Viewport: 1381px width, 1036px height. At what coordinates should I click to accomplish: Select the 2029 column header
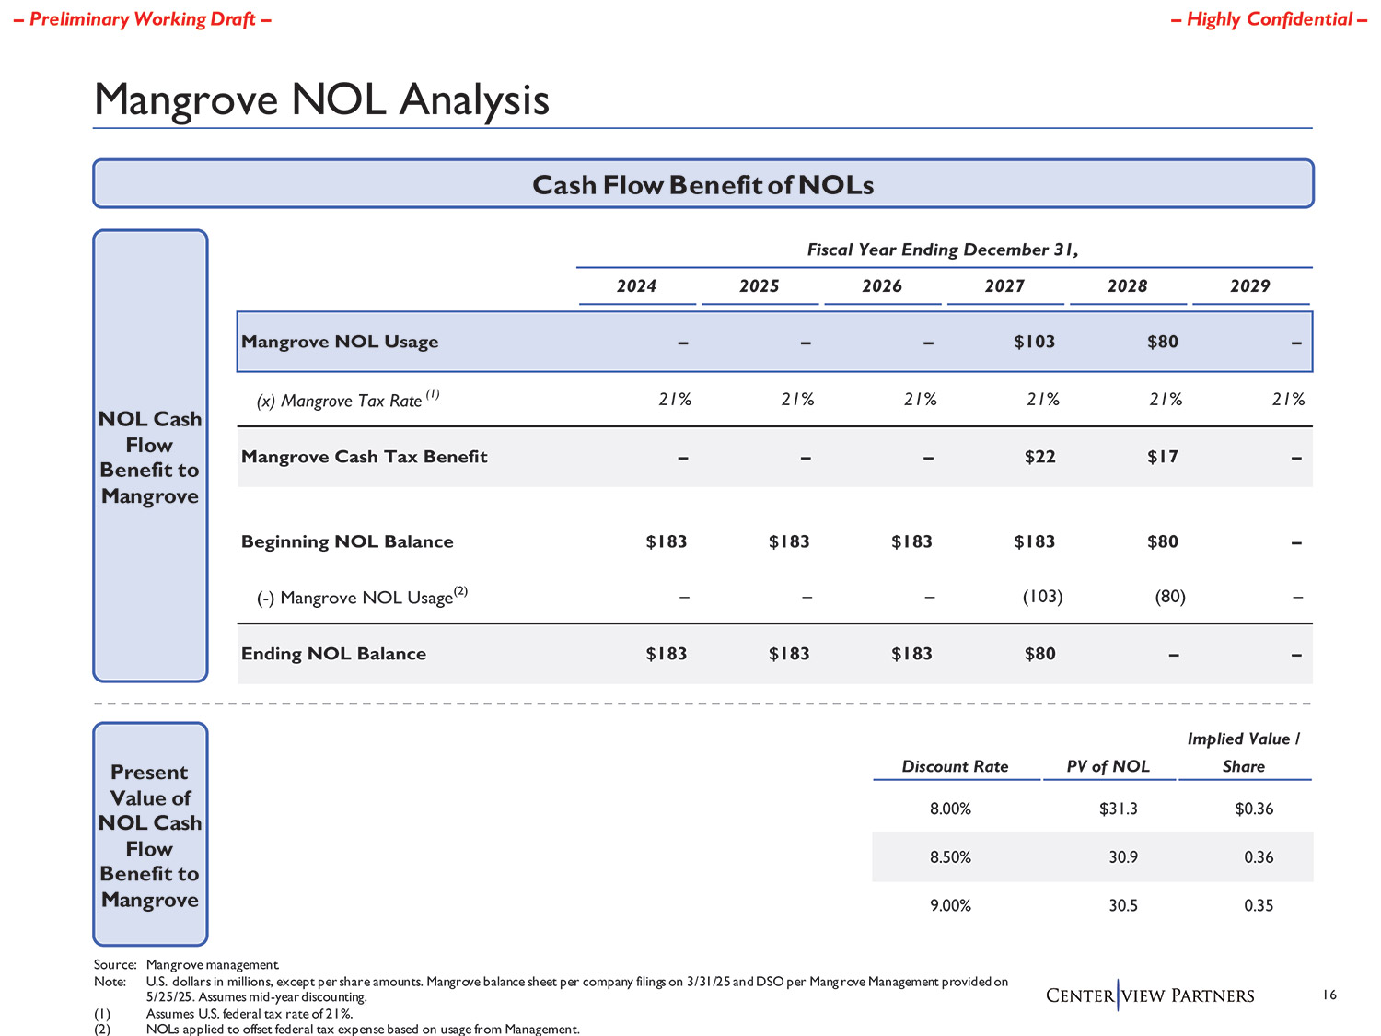click(x=1249, y=286)
